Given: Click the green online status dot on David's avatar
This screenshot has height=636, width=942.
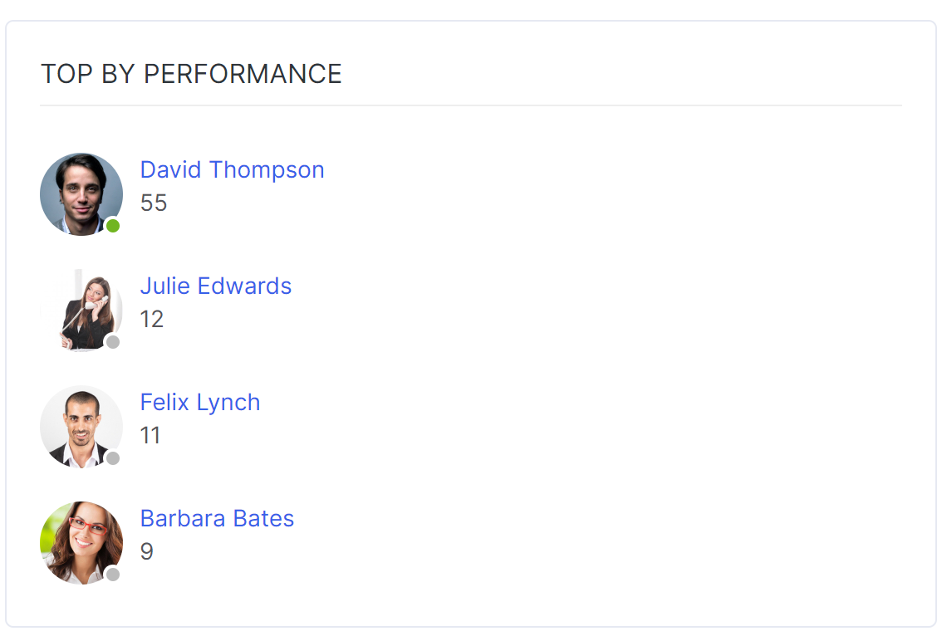Looking at the screenshot, I should click(x=113, y=226).
